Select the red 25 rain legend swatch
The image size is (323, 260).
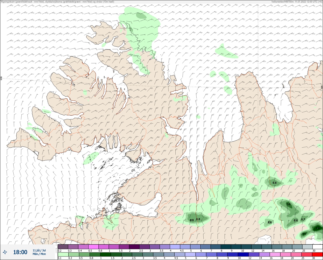(307, 254)
